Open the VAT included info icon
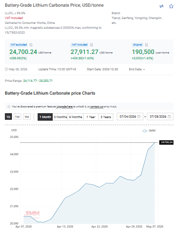The height and width of the screenshot is (233, 177). point(92,45)
